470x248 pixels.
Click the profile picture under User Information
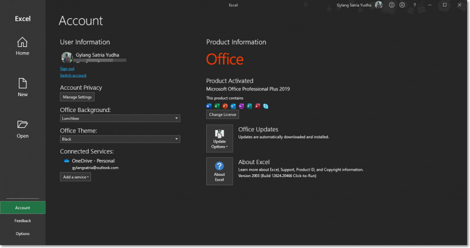click(67, 57)
